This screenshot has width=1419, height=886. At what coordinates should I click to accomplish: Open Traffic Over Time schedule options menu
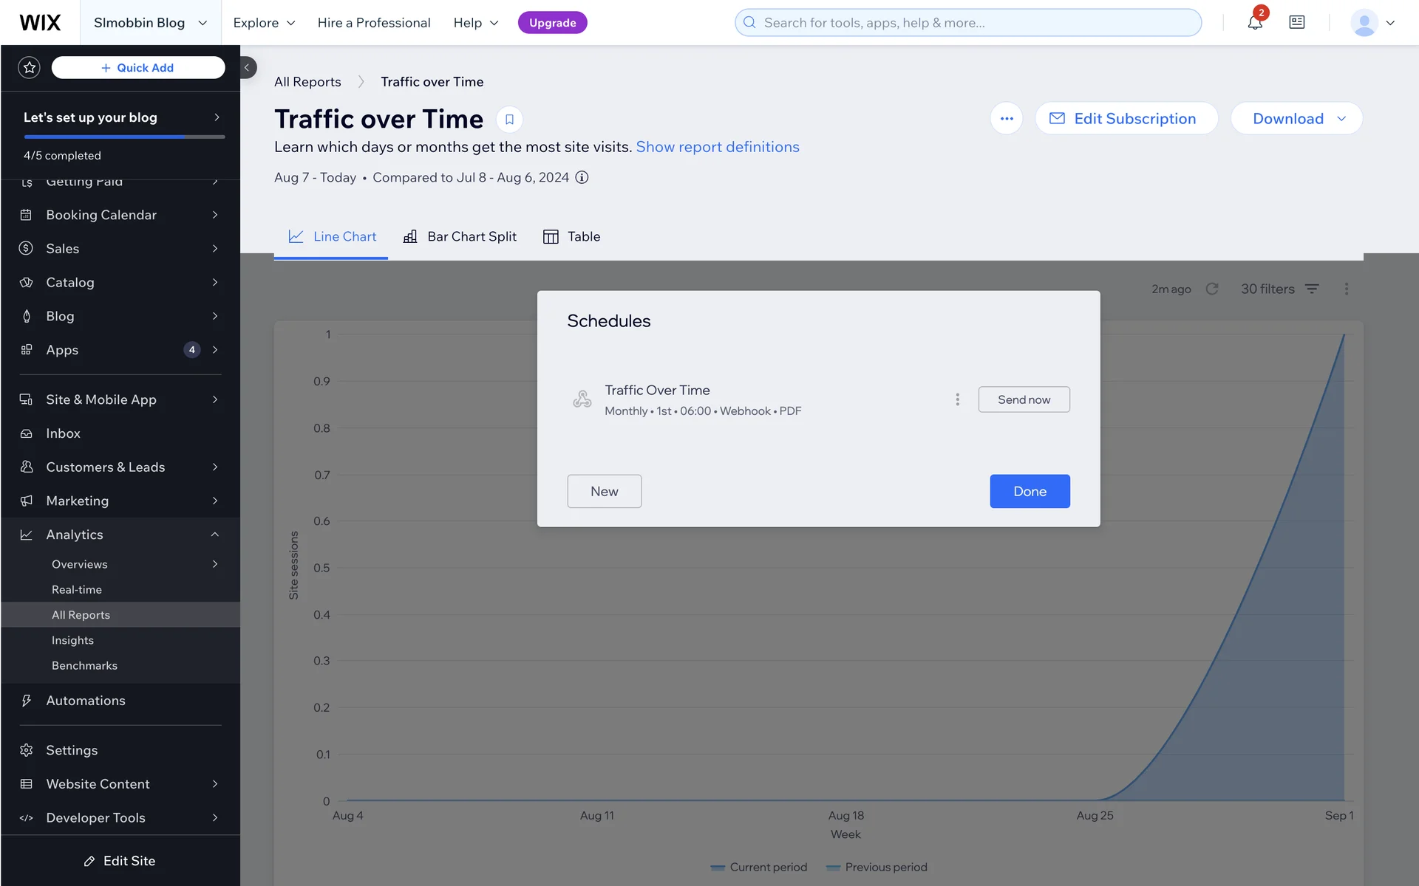(957, 399)
